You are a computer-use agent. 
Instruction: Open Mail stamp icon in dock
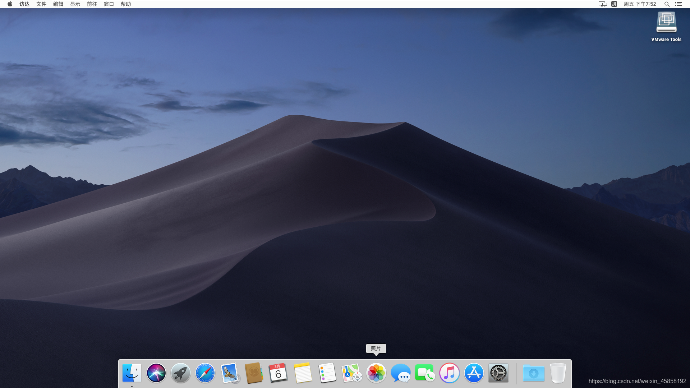click(230, 373)
